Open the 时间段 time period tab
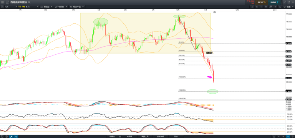 tap(129, 136)
